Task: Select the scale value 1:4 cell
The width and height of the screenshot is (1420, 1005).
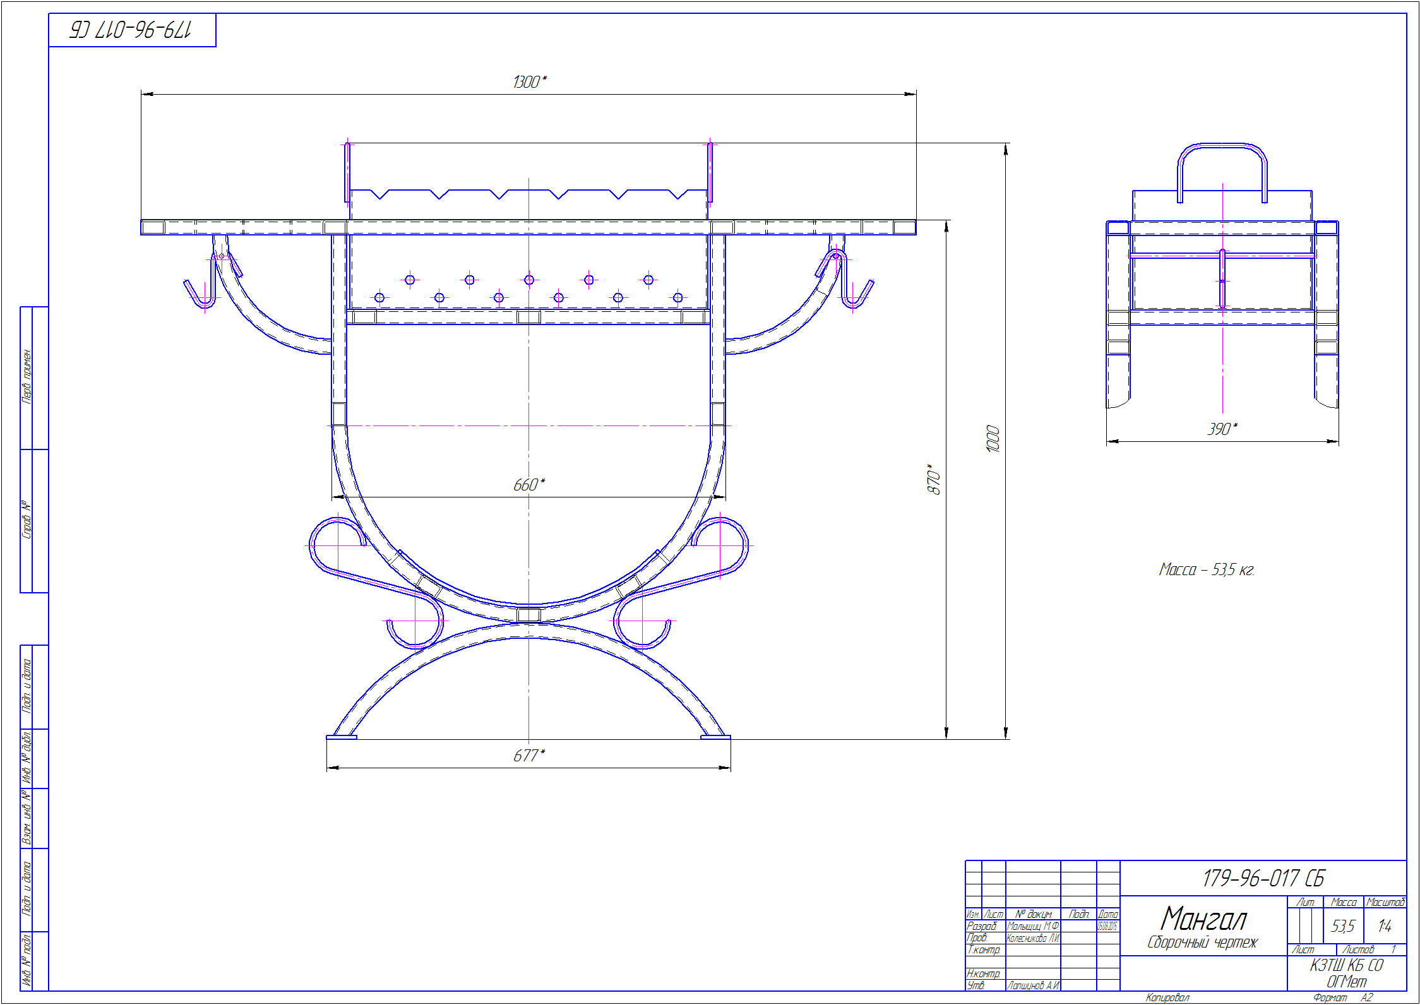Action: tap(1385, 926)
